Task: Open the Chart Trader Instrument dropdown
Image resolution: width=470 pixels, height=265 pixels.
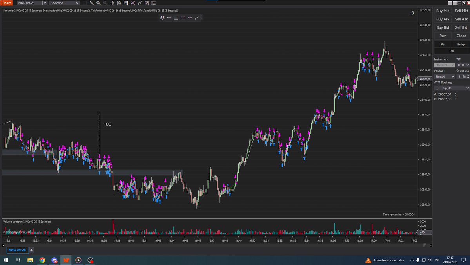Action: click(x=445, y=65)
